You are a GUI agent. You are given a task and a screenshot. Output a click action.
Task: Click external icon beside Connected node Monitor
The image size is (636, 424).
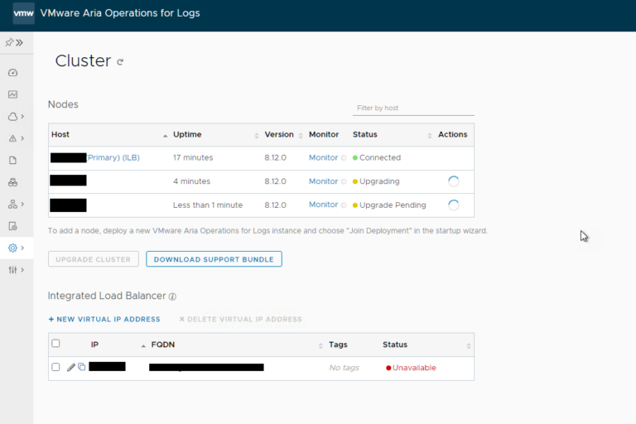tap(344, 158)
